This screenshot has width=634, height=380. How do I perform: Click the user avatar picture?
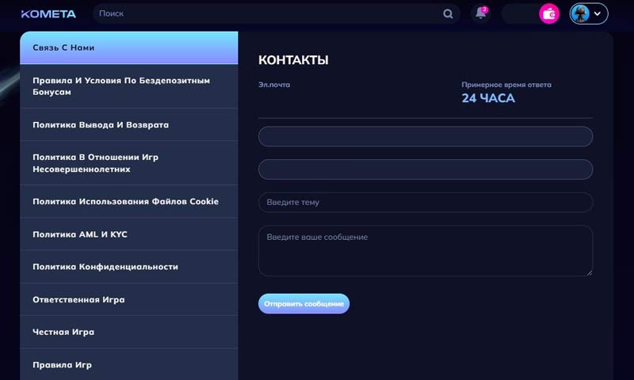coord(580,13)
